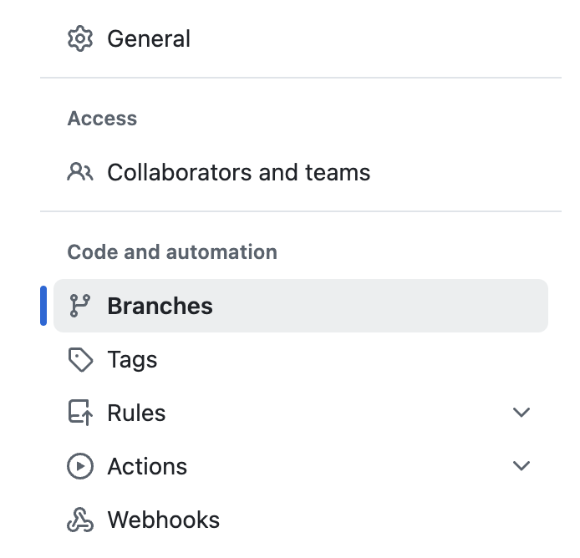Click the blue active indicator beside Branches
Screen dimensions: 580x558
43,306
